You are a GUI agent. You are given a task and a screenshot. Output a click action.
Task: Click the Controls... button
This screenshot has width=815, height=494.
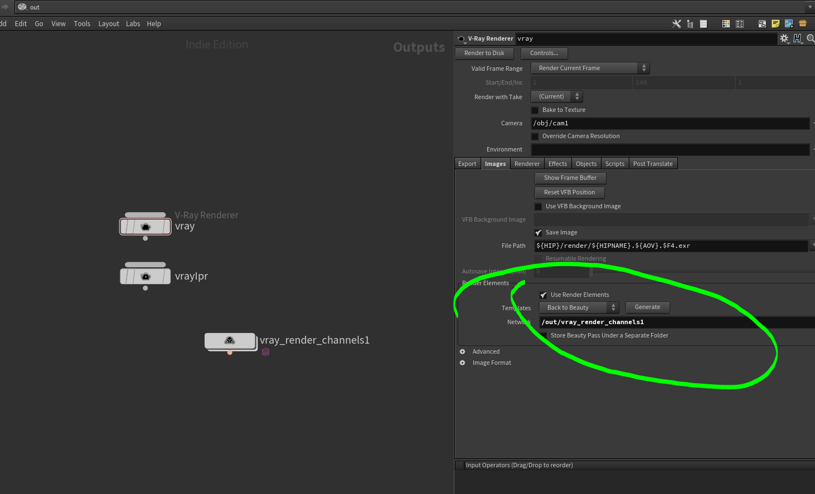tap(544, 53)
